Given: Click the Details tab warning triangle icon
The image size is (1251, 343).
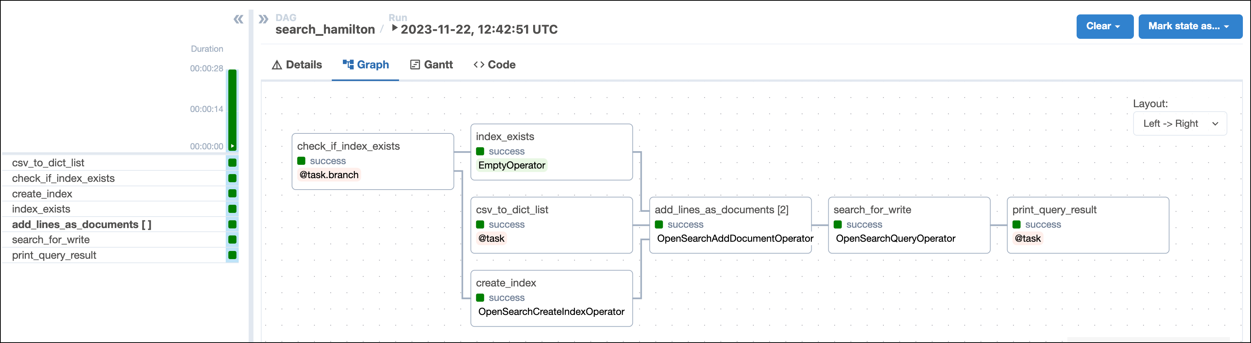Looking at the screenshot, I should coord(277,64).
